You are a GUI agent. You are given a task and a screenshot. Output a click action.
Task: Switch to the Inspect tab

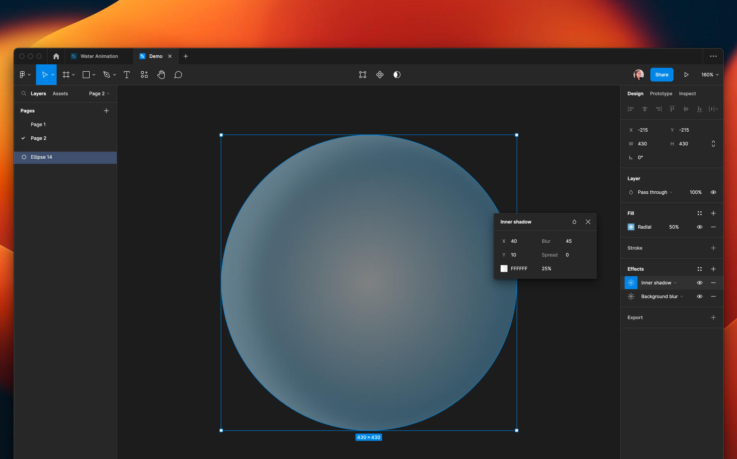(687, 94)
